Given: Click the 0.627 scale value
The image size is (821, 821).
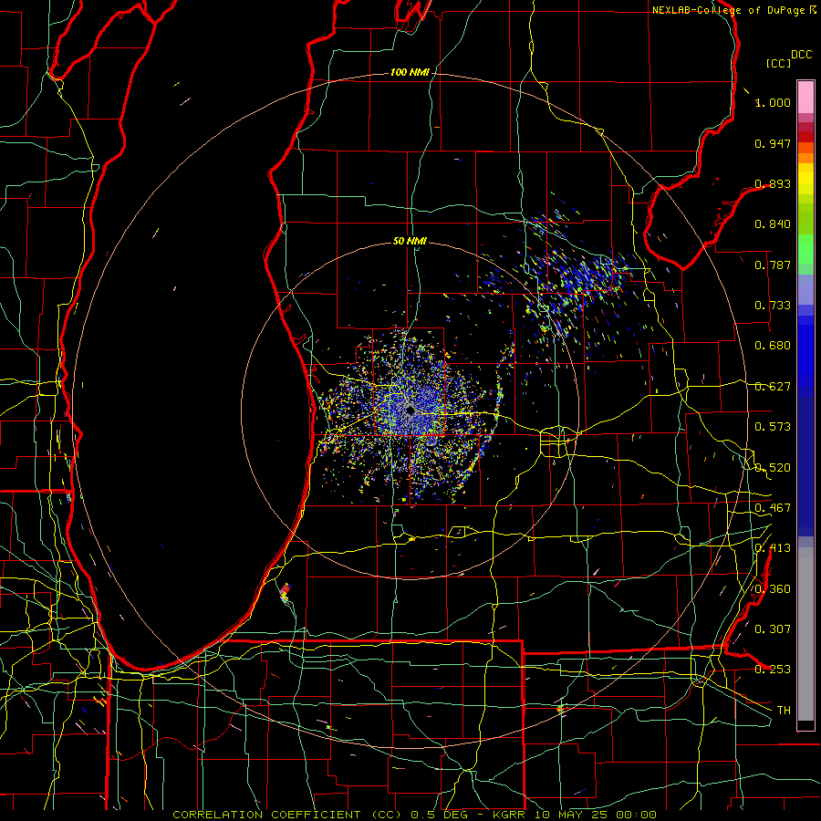Looking at the screenshot, I should pyautogui.click(x=773, y=387).
